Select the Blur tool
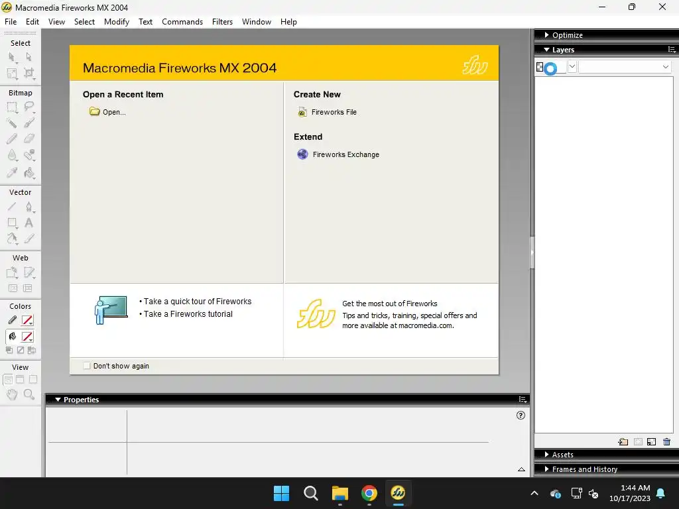This screenshot has width=679, height=509. pos(12,155)
